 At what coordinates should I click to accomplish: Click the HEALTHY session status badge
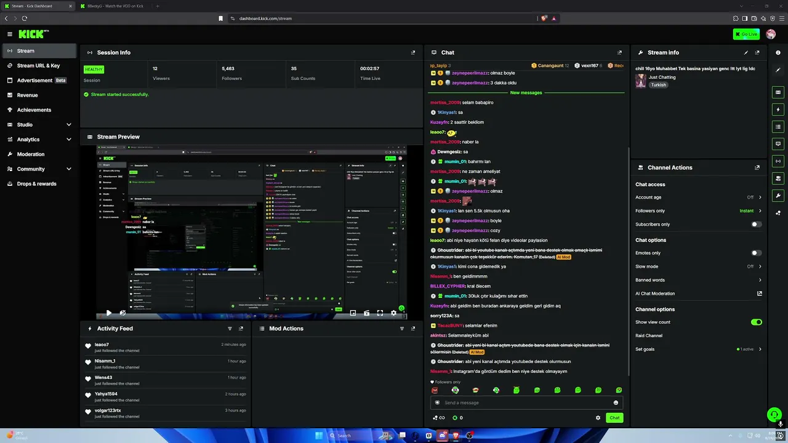coord(94,70)
